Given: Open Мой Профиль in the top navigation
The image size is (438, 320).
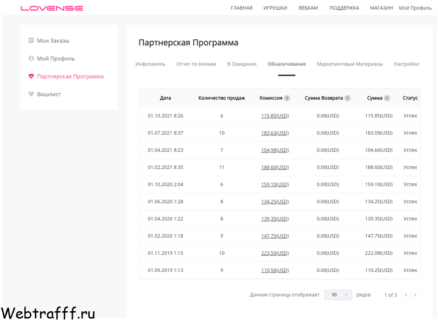Looking at the screenshot, I should 415,8.
